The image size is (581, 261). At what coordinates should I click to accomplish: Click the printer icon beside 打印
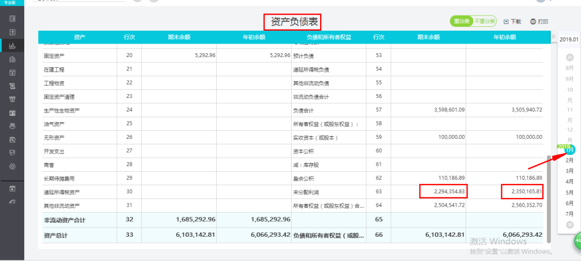click(533, 22)
